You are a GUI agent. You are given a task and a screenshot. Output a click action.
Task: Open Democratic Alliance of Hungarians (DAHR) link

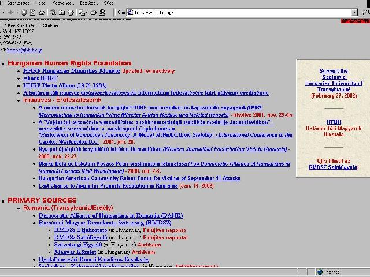click(x=110, y=215)
